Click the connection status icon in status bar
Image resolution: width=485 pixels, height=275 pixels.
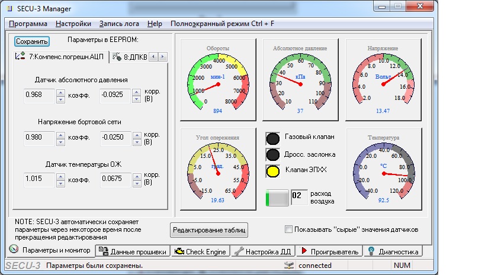pyautogui.click(x=288, y=266)
